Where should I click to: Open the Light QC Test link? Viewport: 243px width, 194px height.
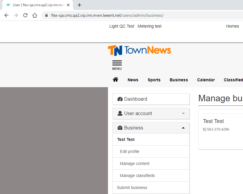coord(121,26)
